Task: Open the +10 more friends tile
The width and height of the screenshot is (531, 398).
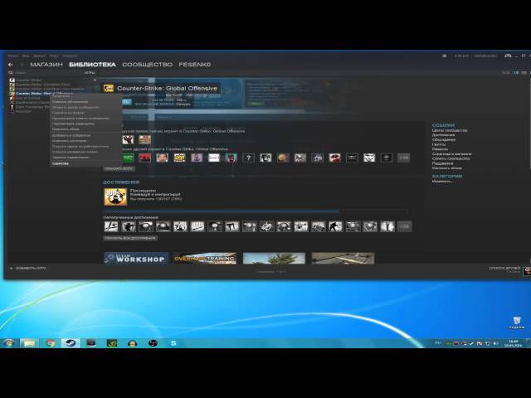Action: pyautogui.click(x=403, y=158)
